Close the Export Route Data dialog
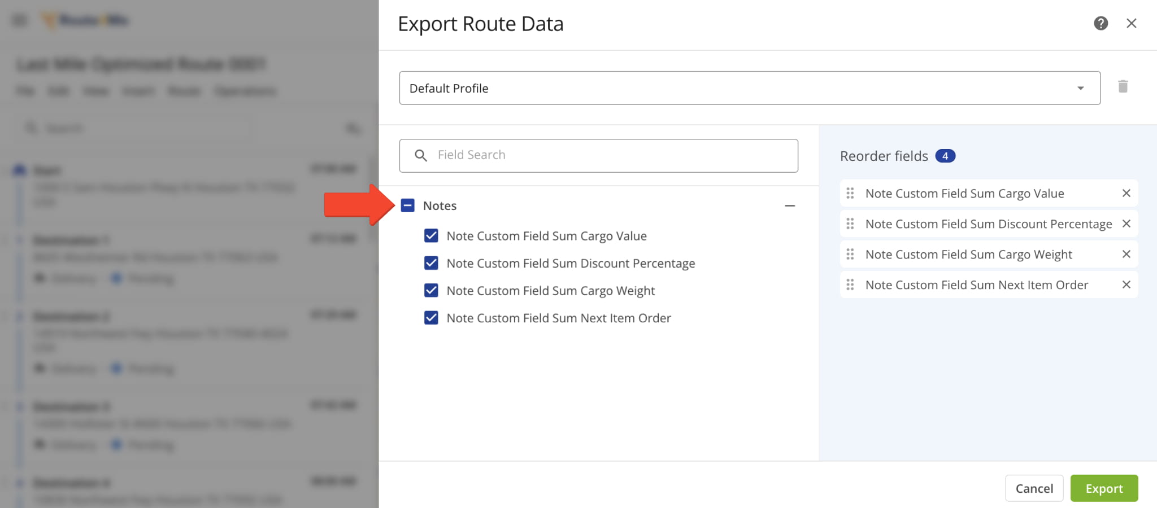Screen dimensions: 1157x508 (1131, 23)
